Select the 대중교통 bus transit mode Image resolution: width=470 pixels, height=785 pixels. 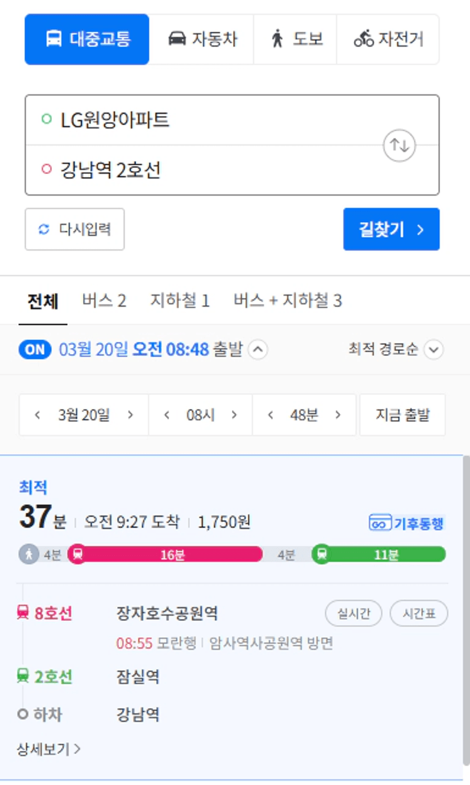[x=87, y=39]
